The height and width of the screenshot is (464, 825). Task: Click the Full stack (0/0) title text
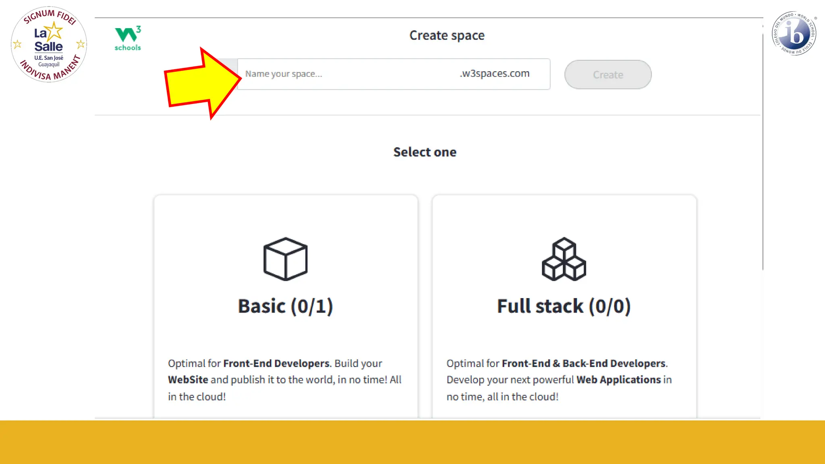click(x=564, y=306)
